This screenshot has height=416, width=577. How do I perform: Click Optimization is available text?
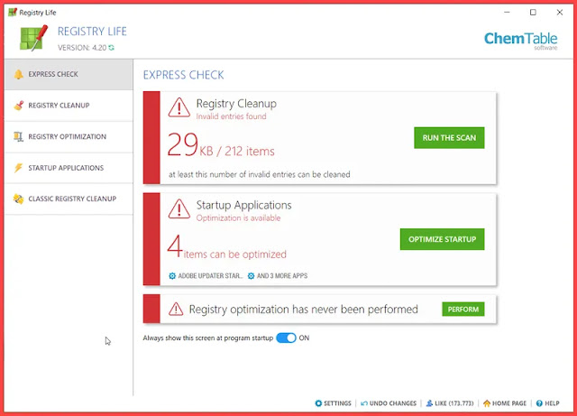[x=238, y=218]
